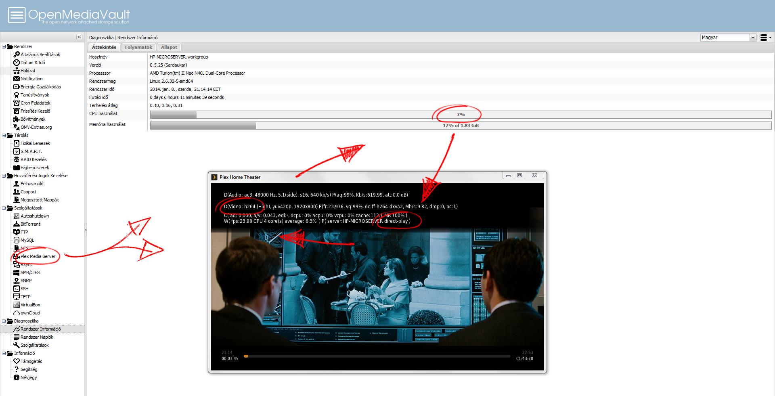Click the OMV-Extras.org icon
The height and width of the screenshot is (396, 775).
[x=17, y=127]
